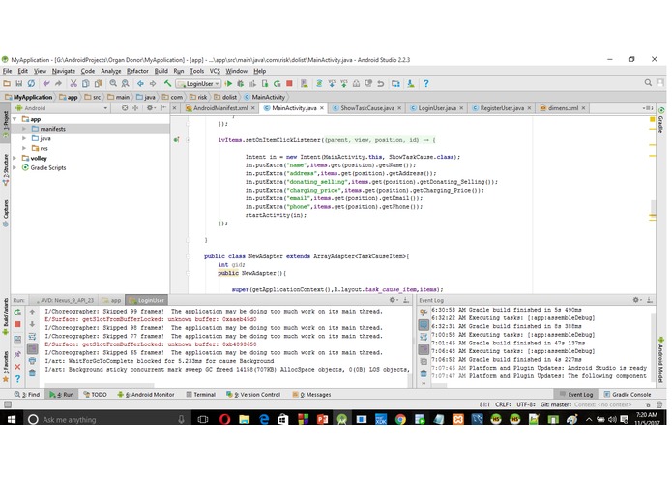Click trash Clear All icon in Run panel
The image size is (672, 478).
pos(32,373)
